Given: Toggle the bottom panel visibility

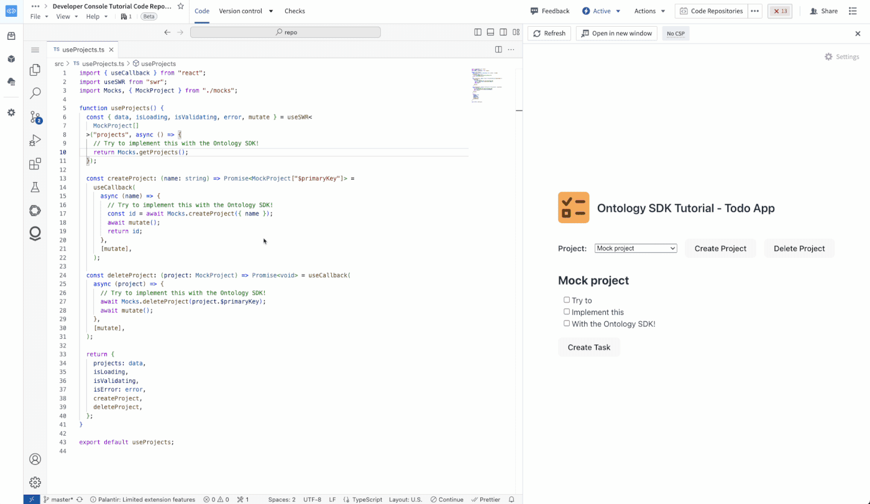Looking at the screenshot, I should point(490,32).
